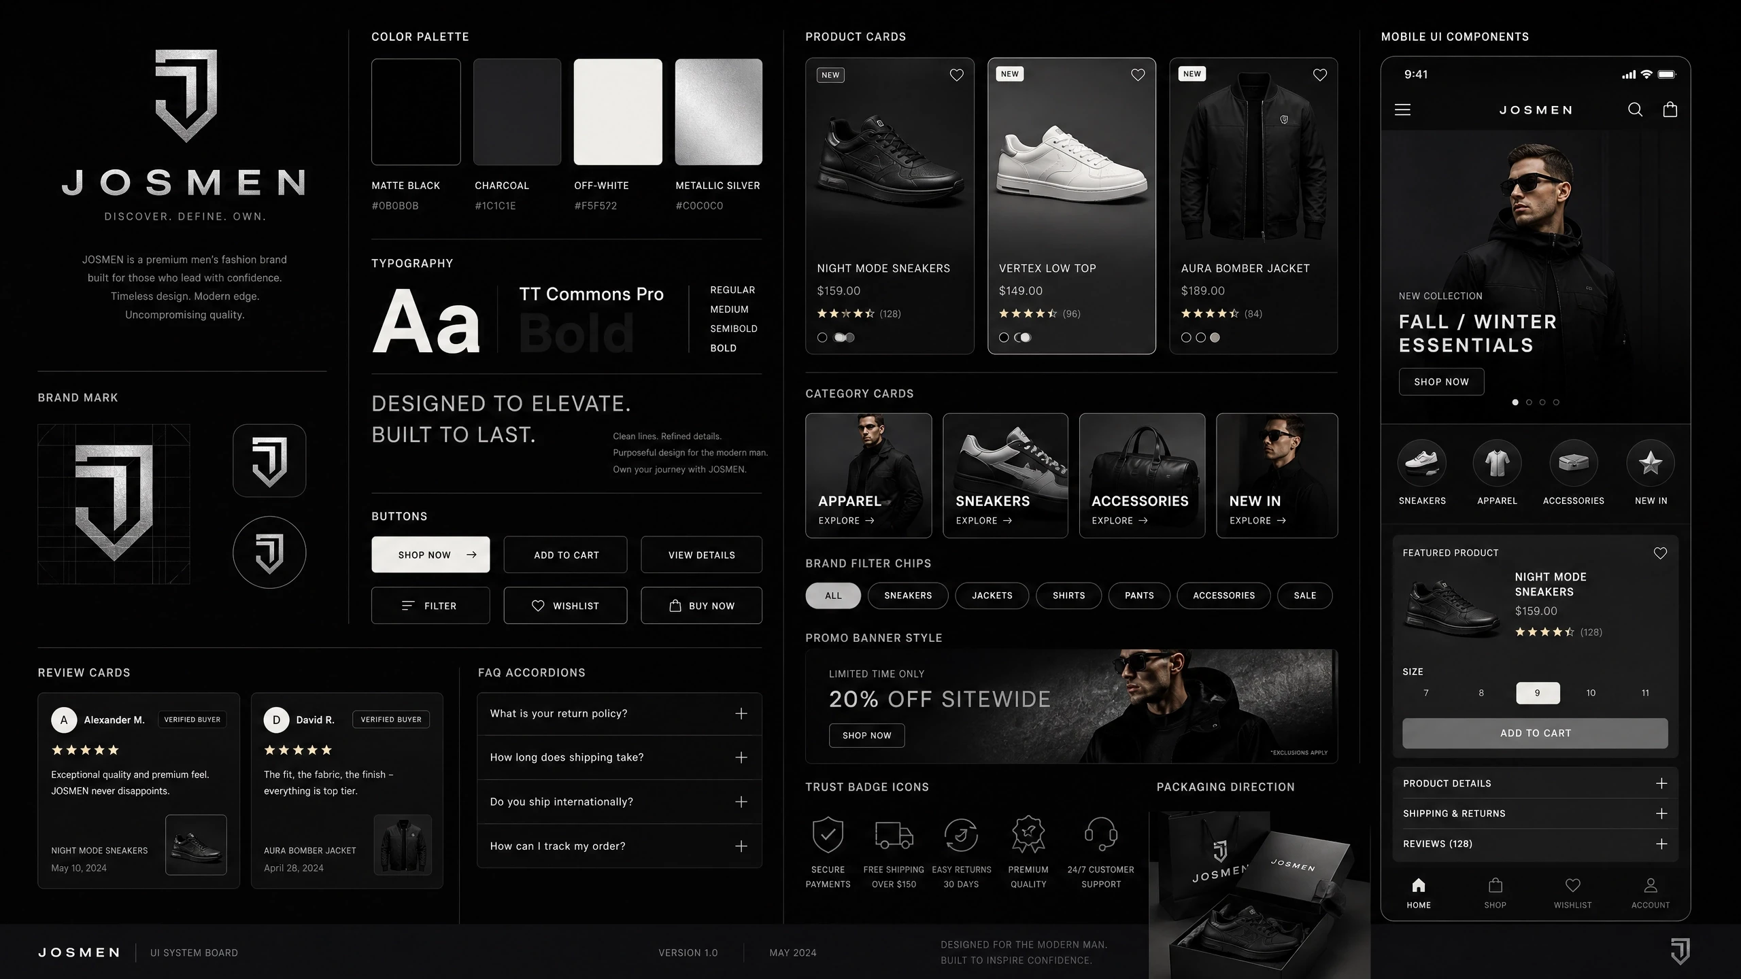Select size 8 in Featured Product
Viewport: 1741px width, 979px height.
[x=1481, y=693]
